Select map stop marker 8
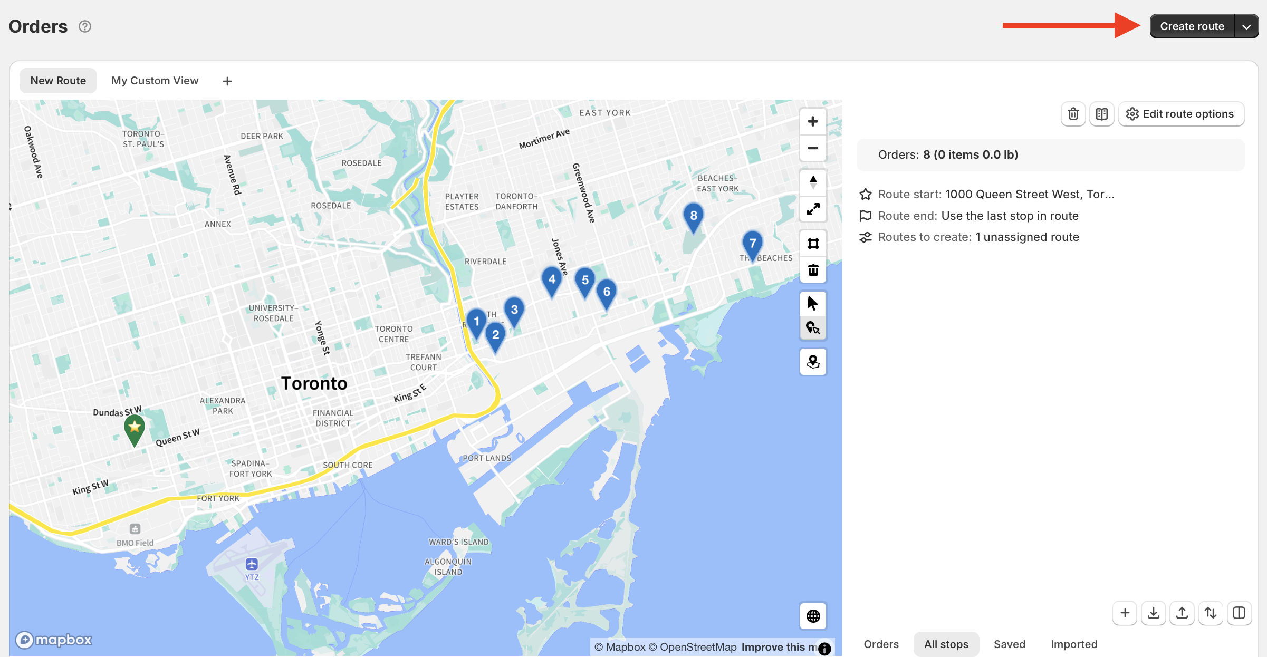 pyautogui.click(x=693, y=216)
